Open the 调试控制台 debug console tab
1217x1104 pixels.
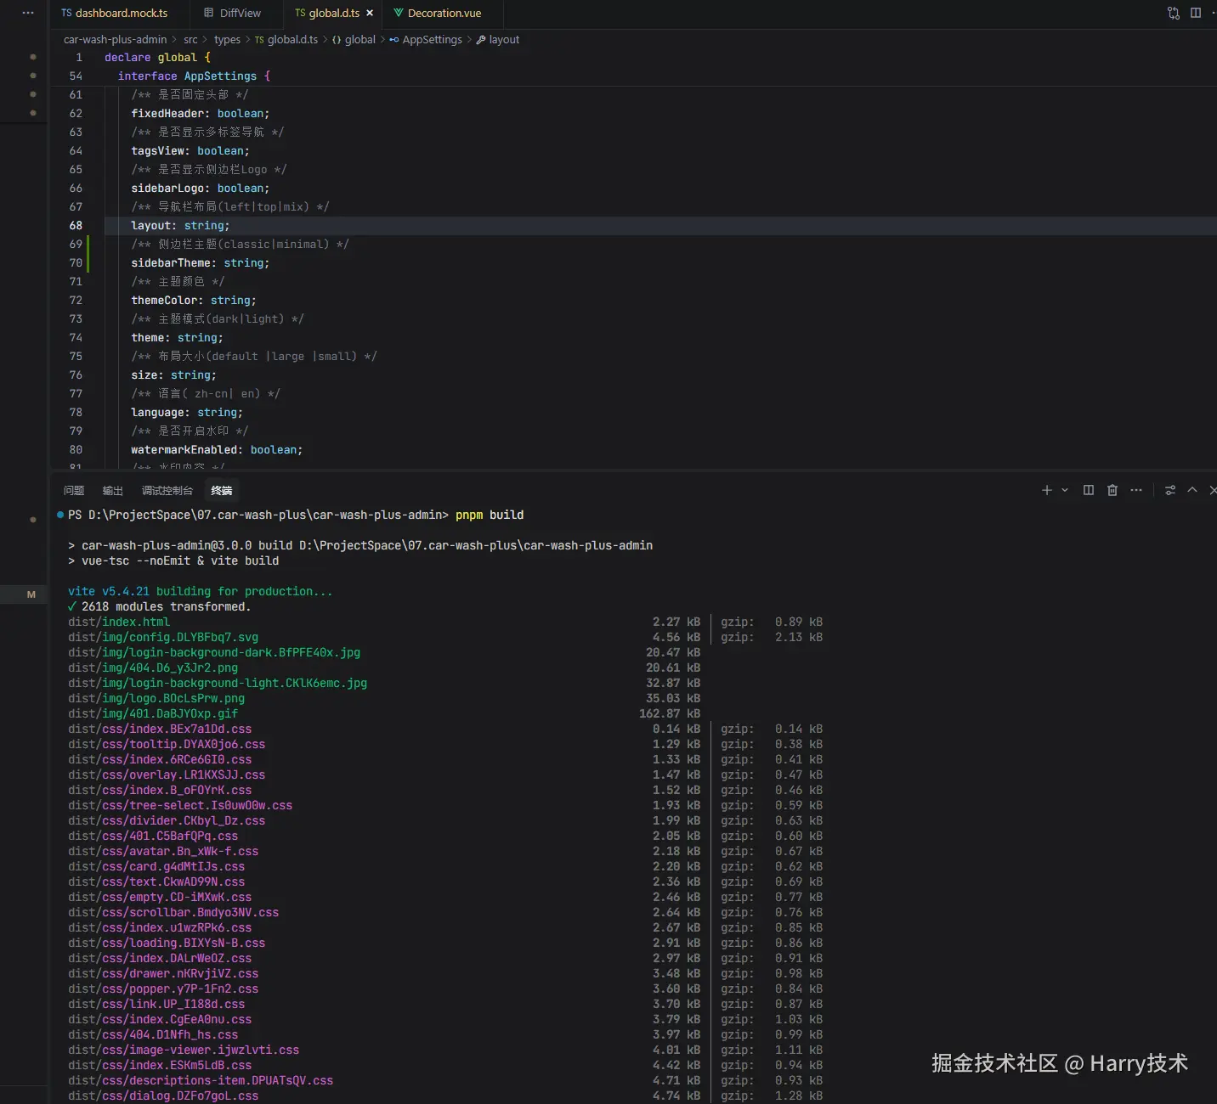point(167,490)
